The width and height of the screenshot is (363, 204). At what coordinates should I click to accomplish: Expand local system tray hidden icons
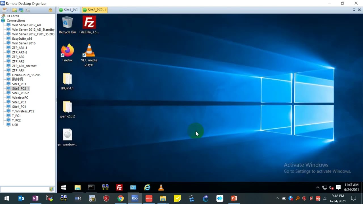pyautogui.click(x=277, y=198)
